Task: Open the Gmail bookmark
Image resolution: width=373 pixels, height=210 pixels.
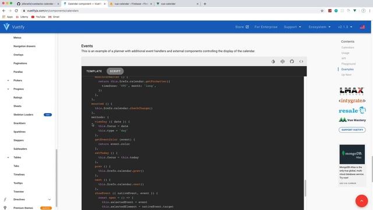Action: 54,17
